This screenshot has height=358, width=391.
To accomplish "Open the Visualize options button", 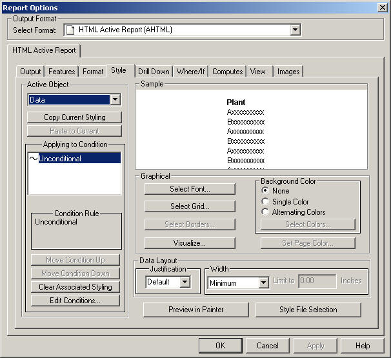I will click(x=190, y=243).
